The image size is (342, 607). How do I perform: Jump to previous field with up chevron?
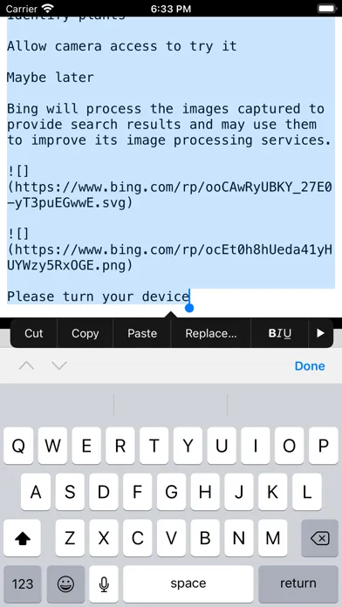[26, 365]
